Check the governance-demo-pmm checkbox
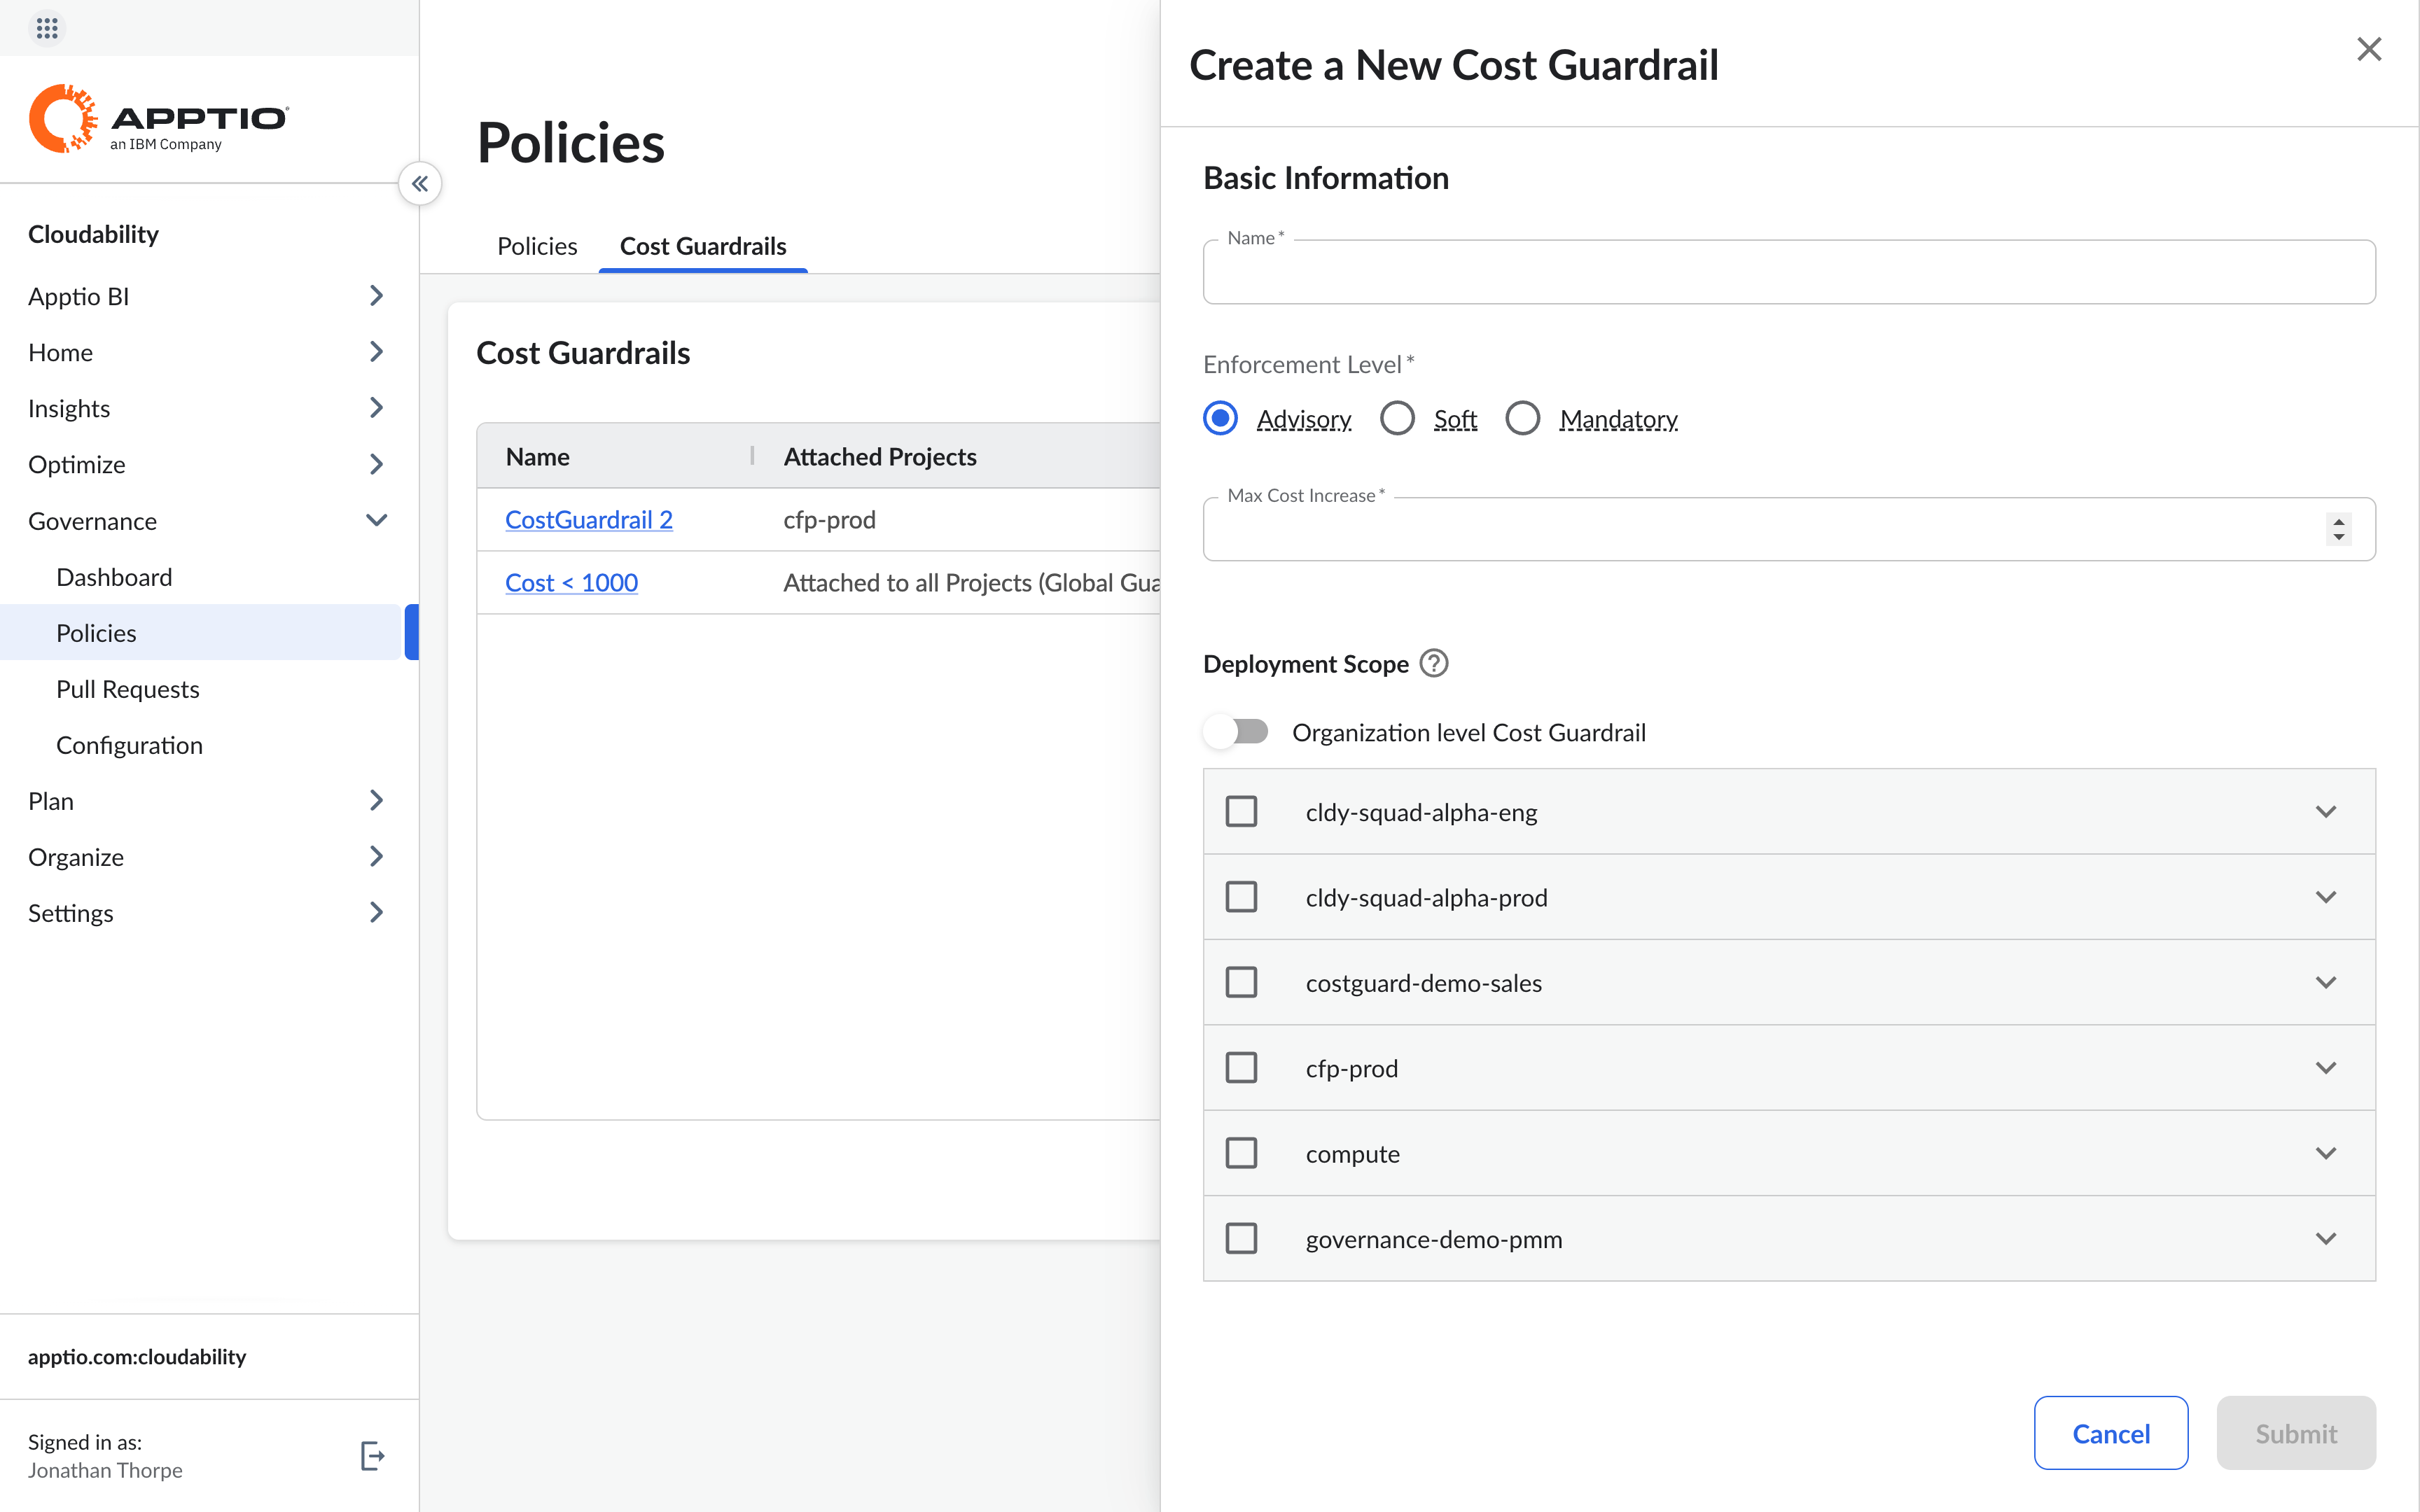Screen dimensions: 2420x1512 [x=1241, y=1238]
